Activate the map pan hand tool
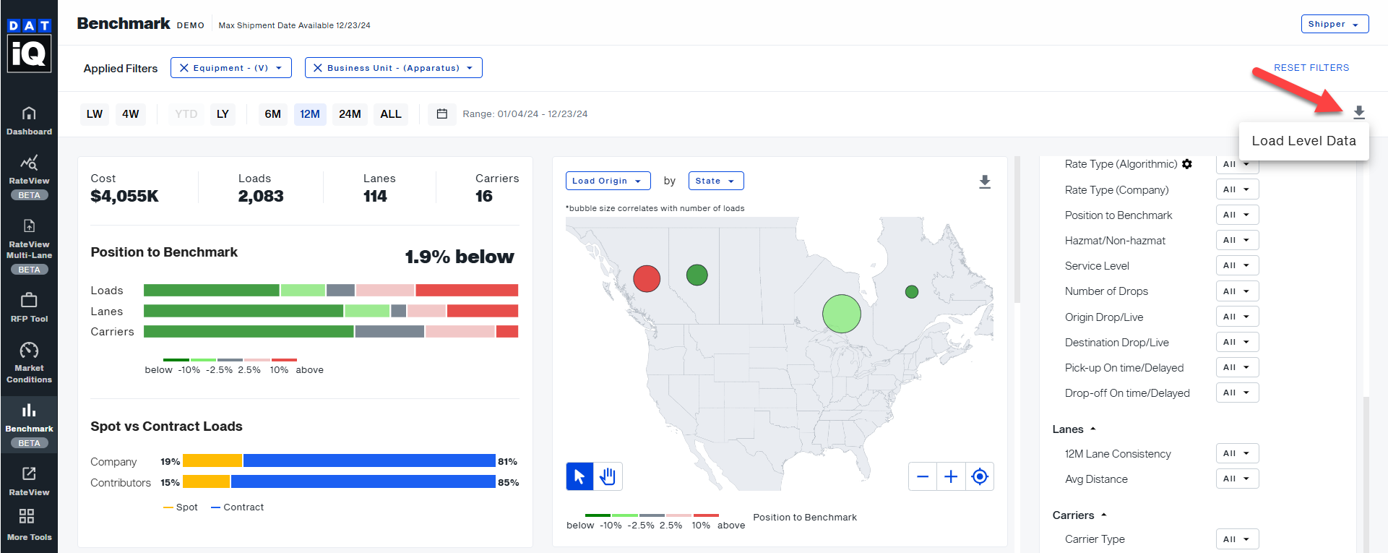Image resolution: width=1388 pixels, height=553 pixels. pos(608,476)
